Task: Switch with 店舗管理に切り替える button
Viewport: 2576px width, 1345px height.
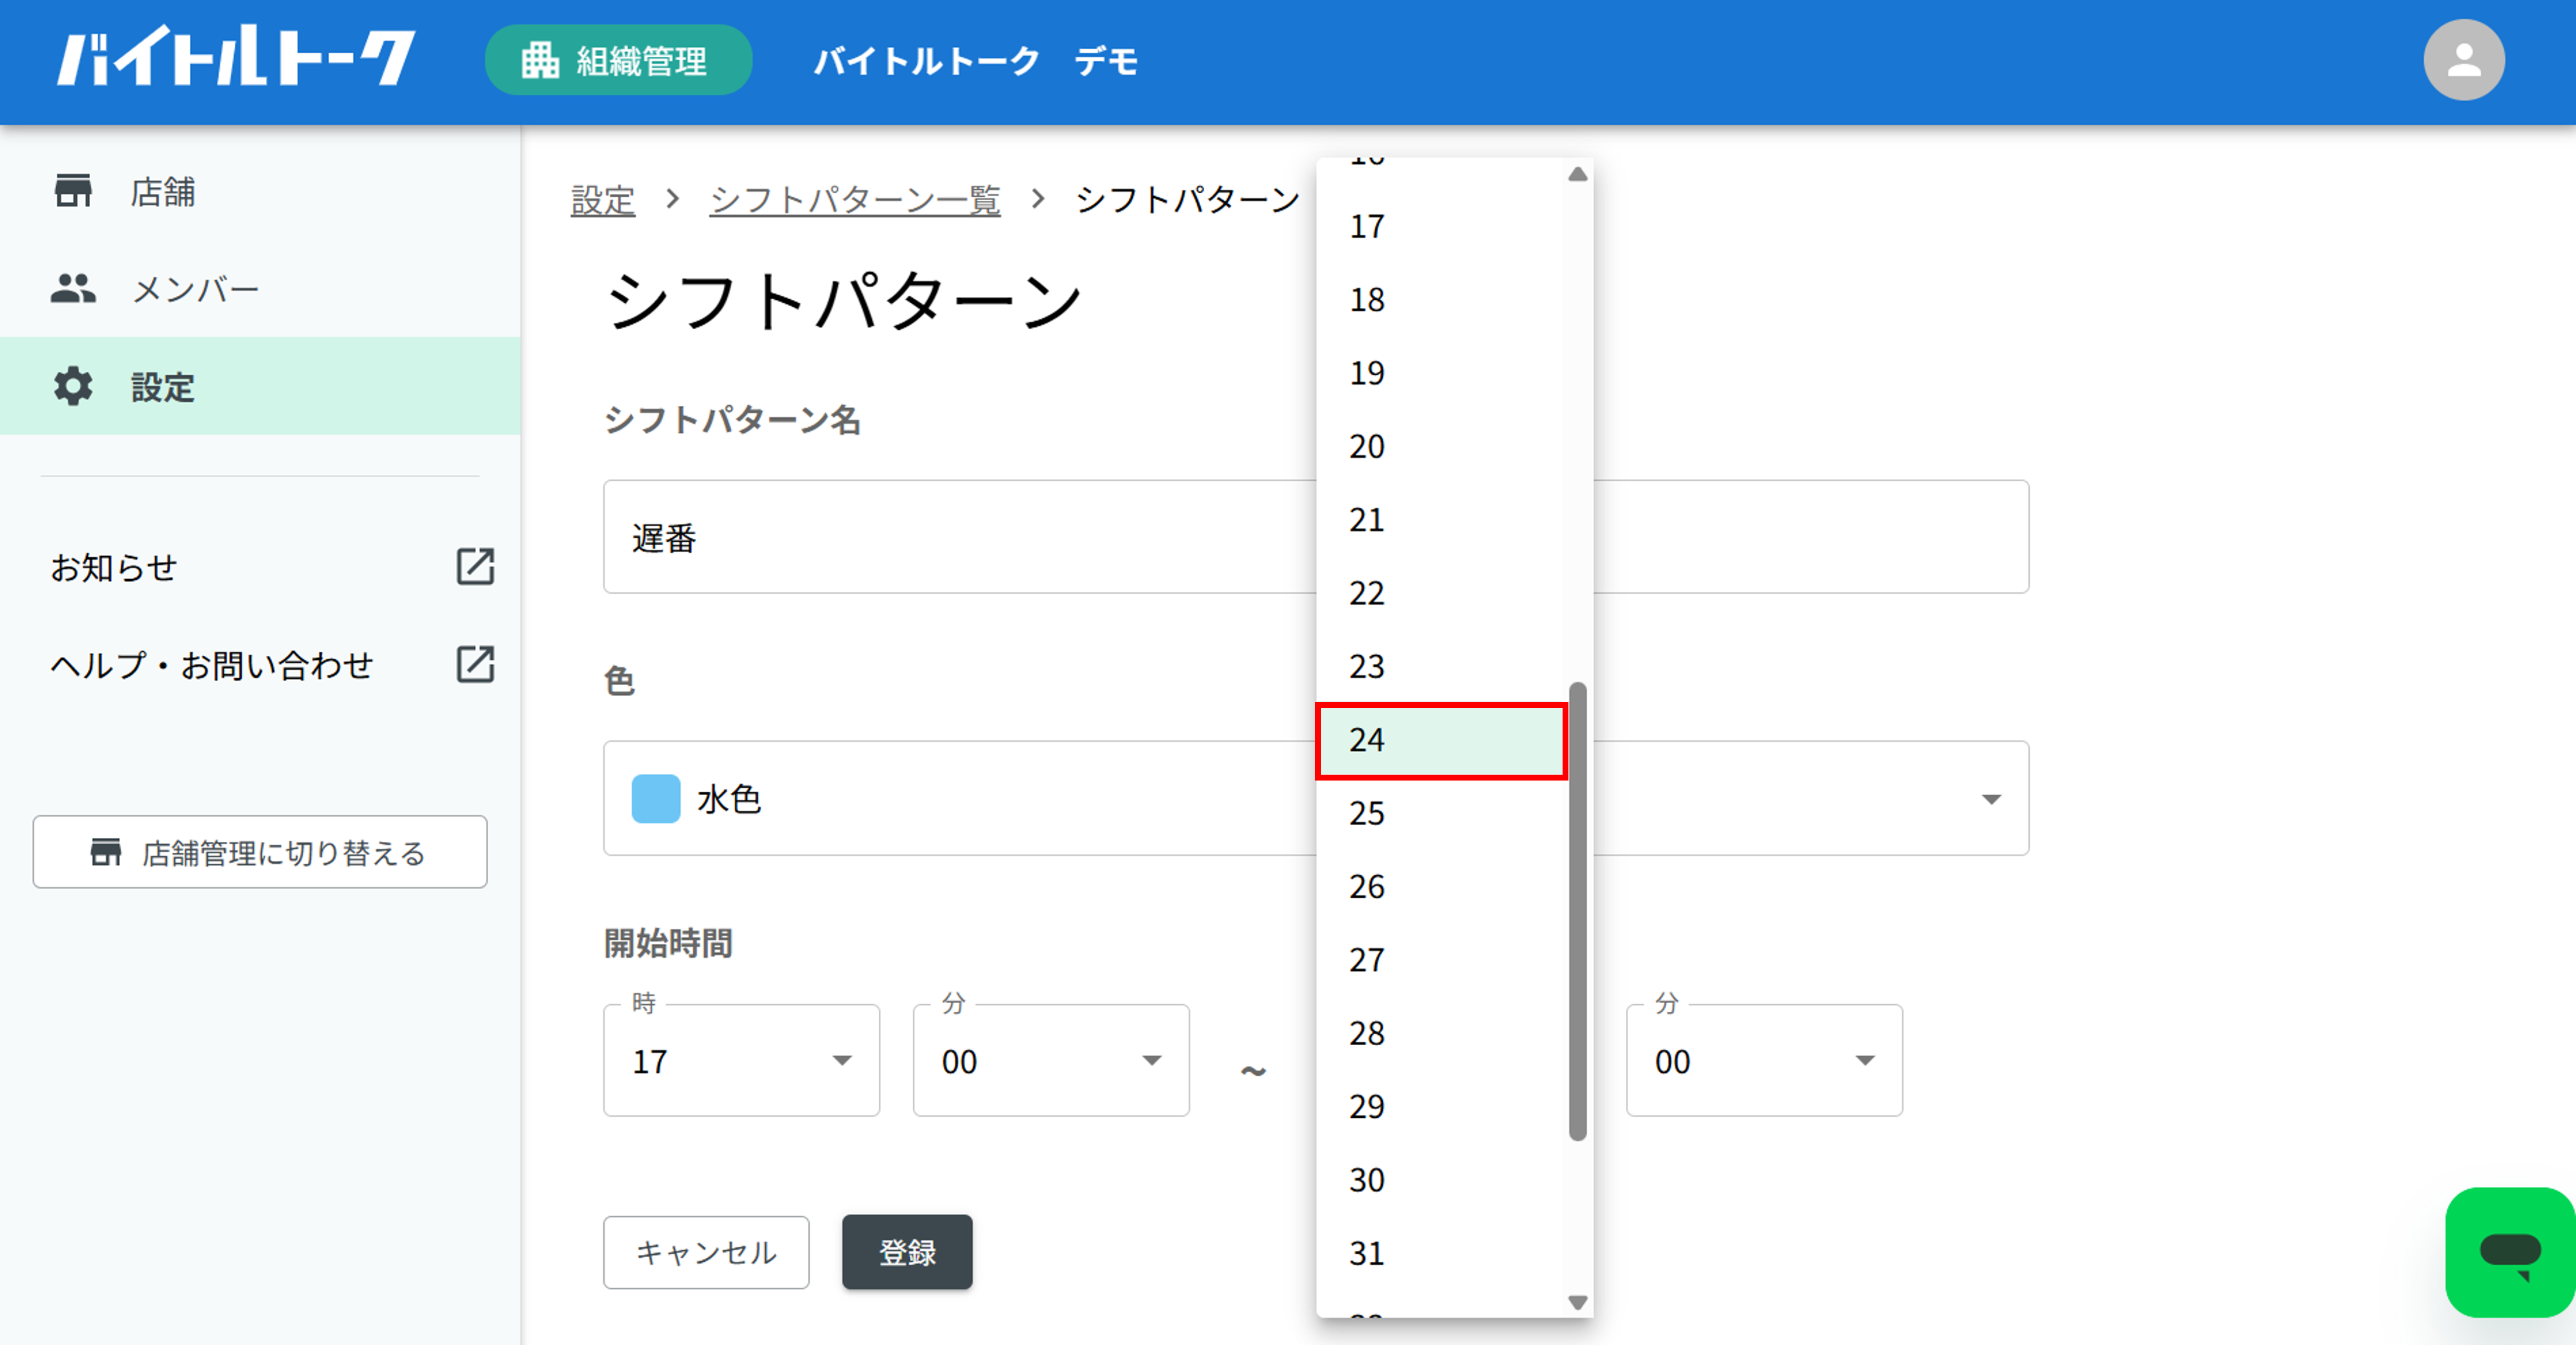Action: [260, 852]
